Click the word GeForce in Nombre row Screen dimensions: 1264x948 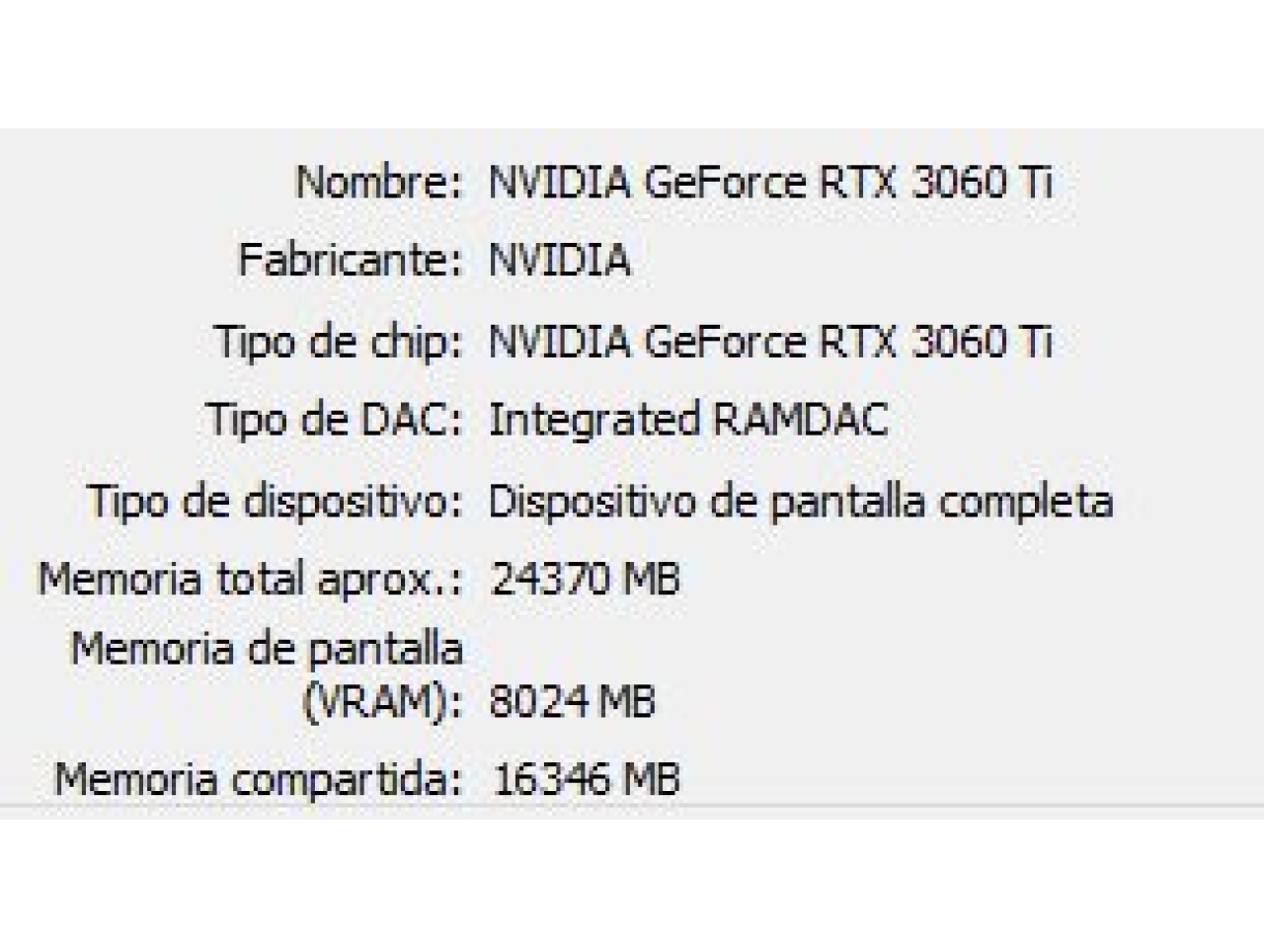pos(724,182)
